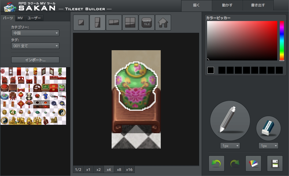This screenshot has width=289, height=176.
Task: Select the 2x2 four-tile layout icon
Action: (x=130, y=23)
